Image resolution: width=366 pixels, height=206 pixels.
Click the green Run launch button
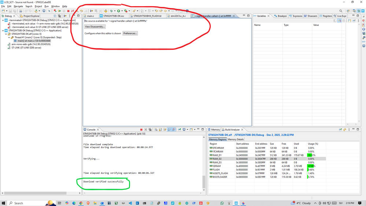pyautogui.click(x=119, y=11)
